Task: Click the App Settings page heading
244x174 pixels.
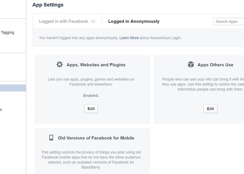Action: 48,5
